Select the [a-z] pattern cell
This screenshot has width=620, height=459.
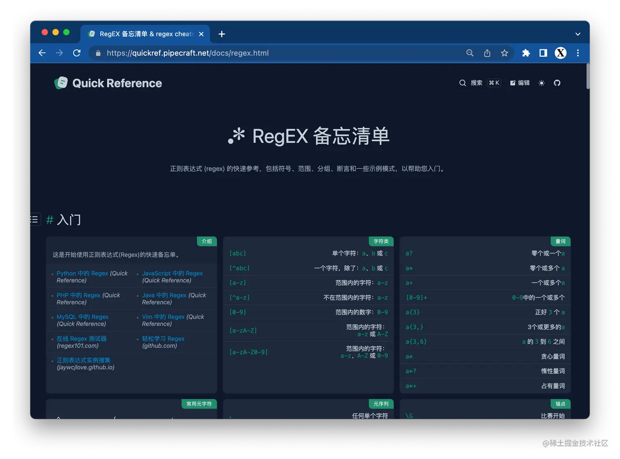238,283
